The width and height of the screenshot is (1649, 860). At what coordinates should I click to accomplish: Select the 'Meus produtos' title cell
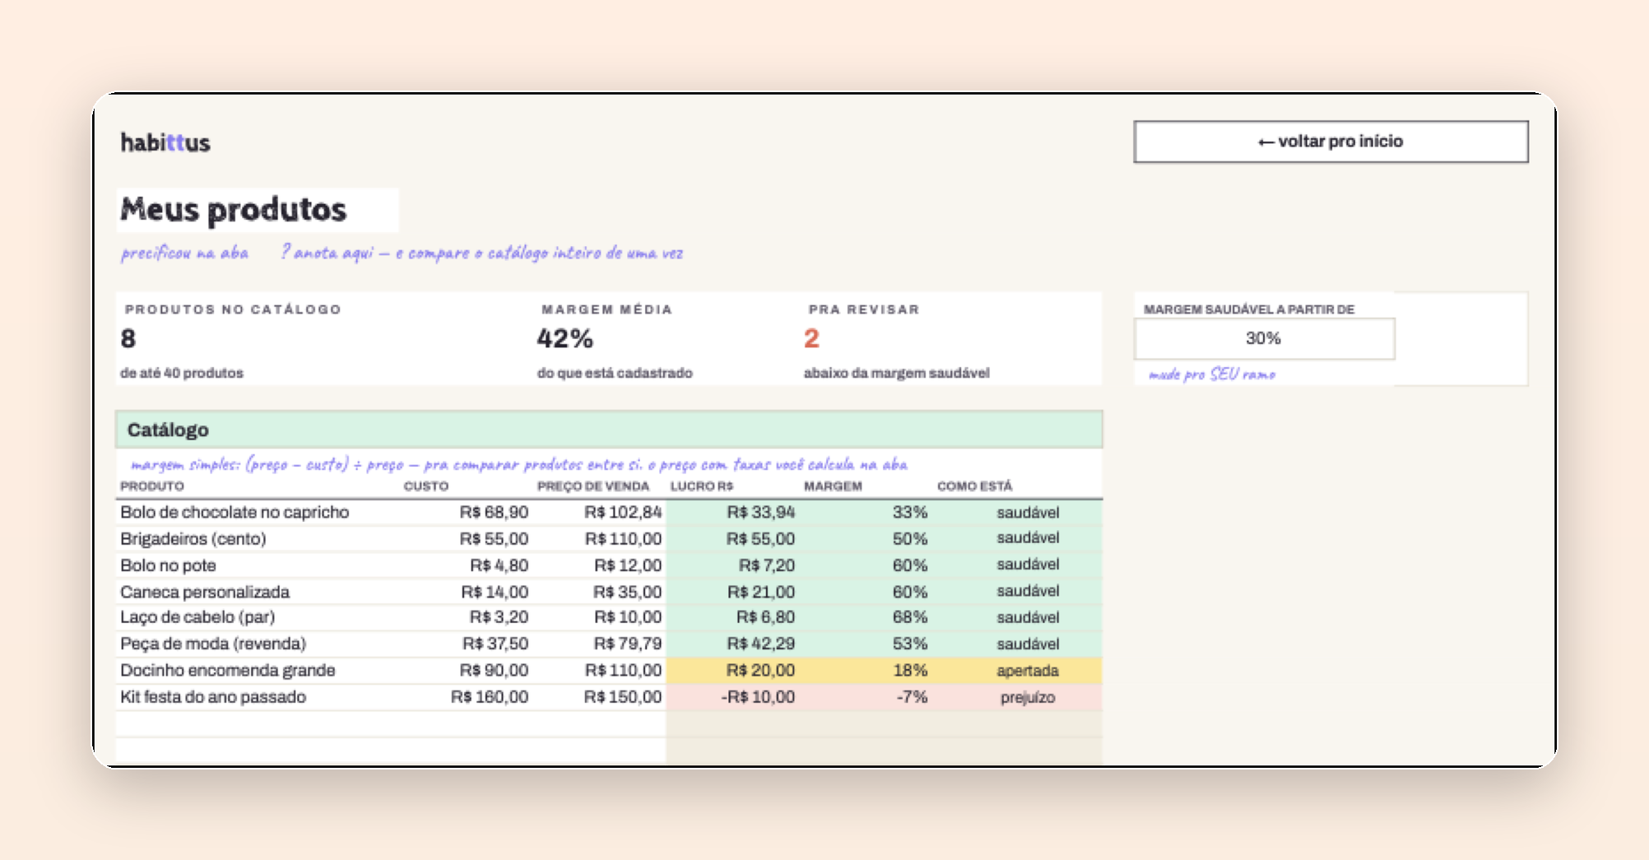[258, 210]
